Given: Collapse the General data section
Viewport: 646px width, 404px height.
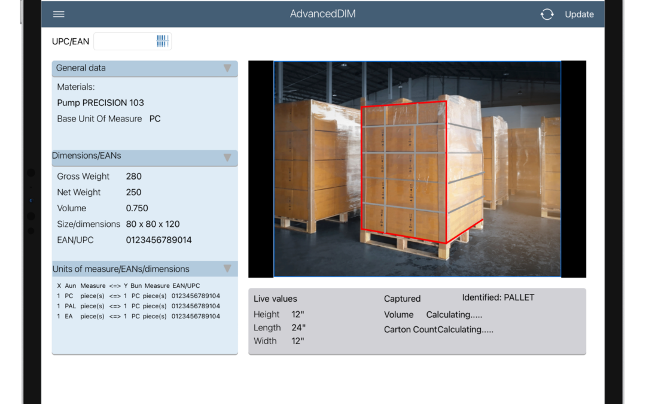Looking at the screenshot, I should point(227,68).
